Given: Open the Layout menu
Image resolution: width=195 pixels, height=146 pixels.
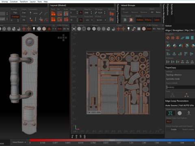Looking at the screenshot, I should (32, 2).
